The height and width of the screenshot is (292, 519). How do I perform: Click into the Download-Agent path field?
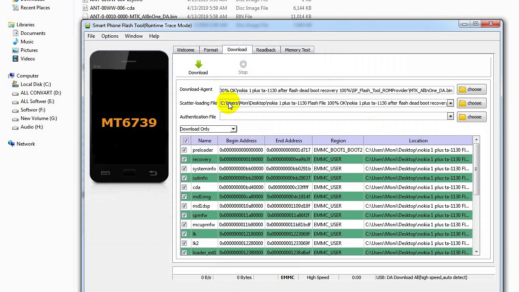click(337, 90)
